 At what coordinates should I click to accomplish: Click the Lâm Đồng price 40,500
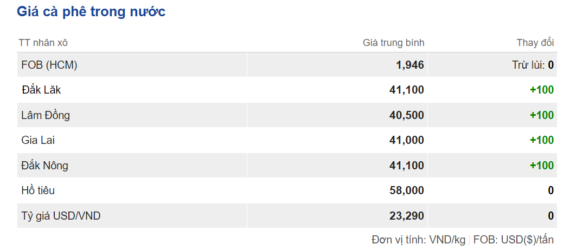coord(406,115)
